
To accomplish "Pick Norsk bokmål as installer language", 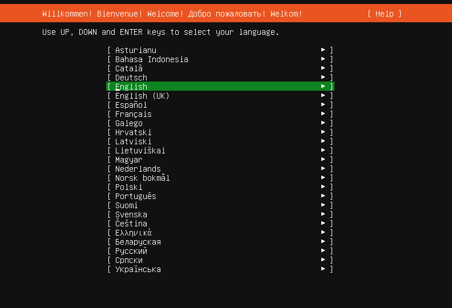I will click(220, 178).
